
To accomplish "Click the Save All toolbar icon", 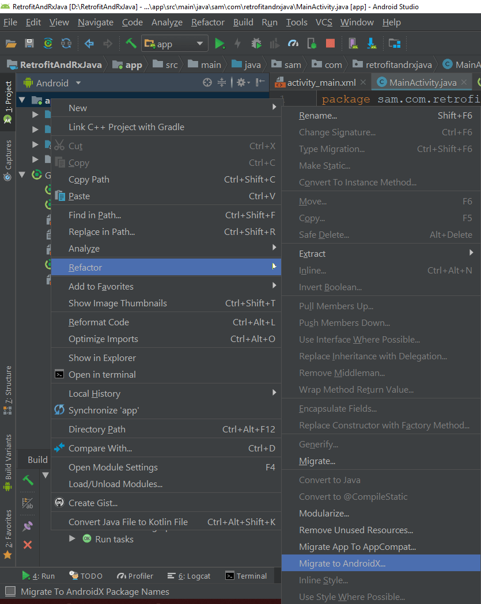I will (x=29, y=44).
